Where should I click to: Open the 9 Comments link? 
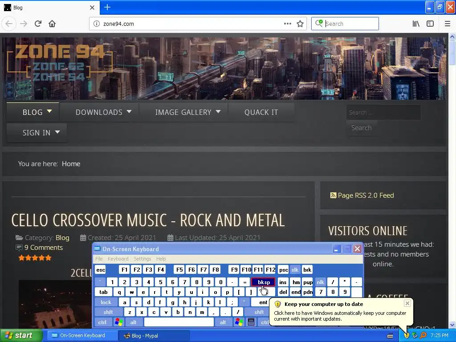coord(43,248)
